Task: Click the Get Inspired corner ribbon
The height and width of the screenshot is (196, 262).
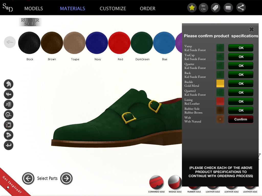Action: click(x=12, y=184)
